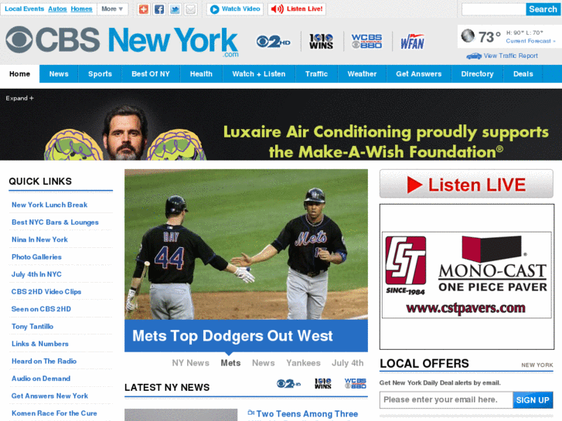Screen dimensions: 562x421
Task: Open July 4th In NYC link
Action: pos(36,274)
